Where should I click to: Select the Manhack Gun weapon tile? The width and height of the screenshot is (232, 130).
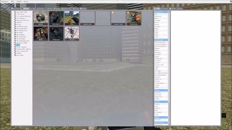[x=134, y=18]
